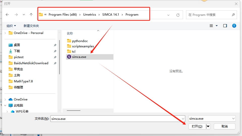The width and height of the screenshot is (242, 136).
Task: Select the scriptexamples folder
Action: coord(83,46)
